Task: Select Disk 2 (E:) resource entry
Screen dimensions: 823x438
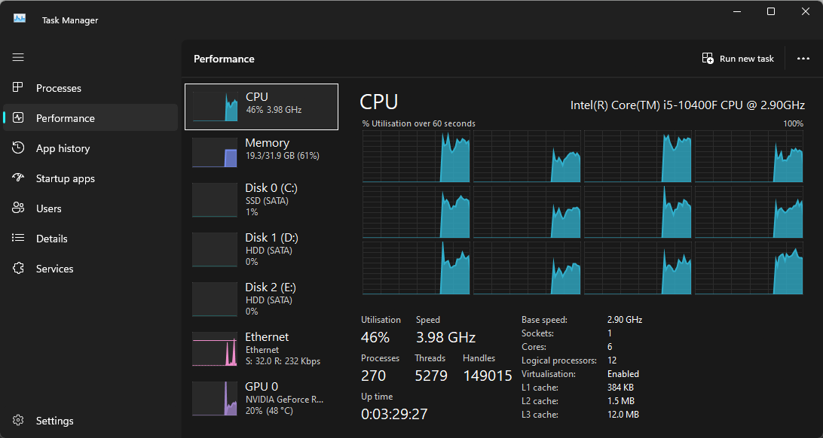Action: pyautogui.click(x=262, y=300)
